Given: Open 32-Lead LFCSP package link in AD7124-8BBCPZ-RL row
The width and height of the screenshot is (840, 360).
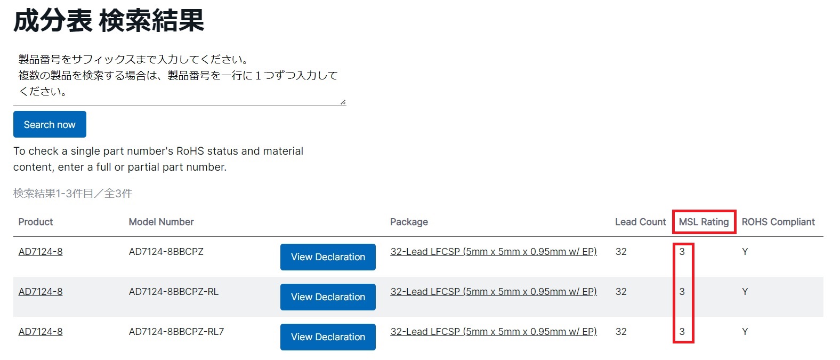Looking at the screenshot, I should [493, 292].
